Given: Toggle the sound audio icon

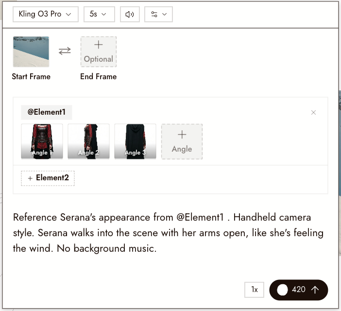Looking at the screenshot, I should pyautogui.click(x=130, y=15).
